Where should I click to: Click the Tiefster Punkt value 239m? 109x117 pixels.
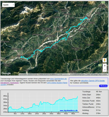click(x=98, y=104)
